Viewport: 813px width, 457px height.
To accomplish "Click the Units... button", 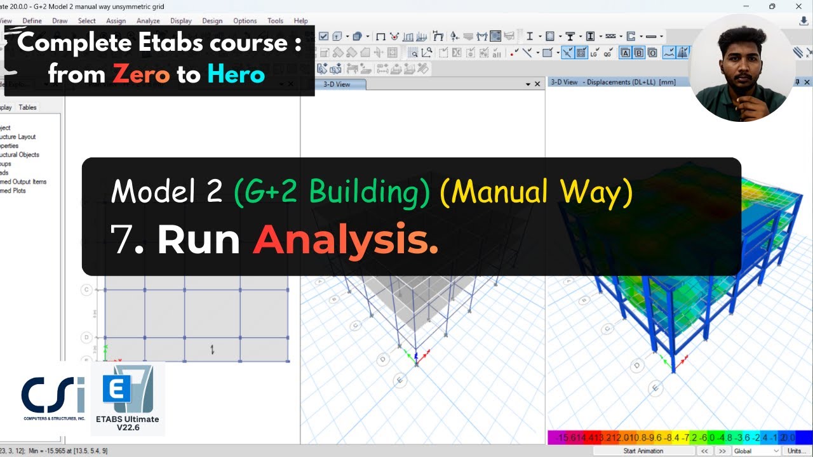I will click(x=796, y=451).
